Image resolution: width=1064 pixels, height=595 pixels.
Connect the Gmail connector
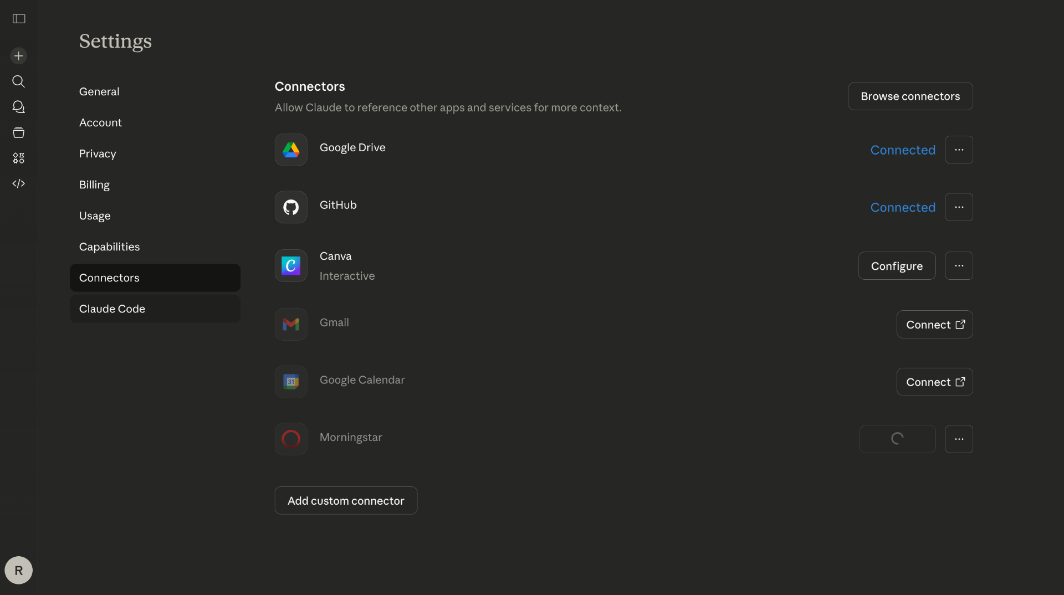coord(935,324)
